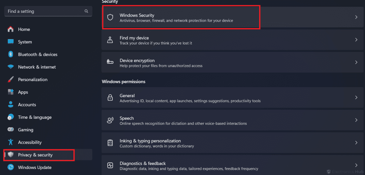Open Accessibility settings from sidebar
365x175 pixels.
click(30, 142)
